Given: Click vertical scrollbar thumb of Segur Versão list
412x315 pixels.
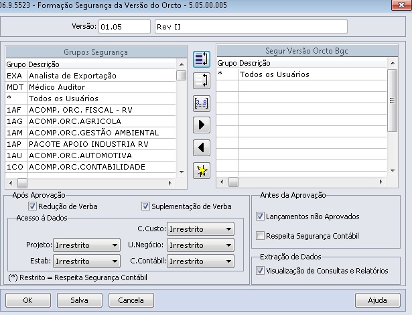Looking at the screenshot, I should pyautogui.click(x=393, y=101).
